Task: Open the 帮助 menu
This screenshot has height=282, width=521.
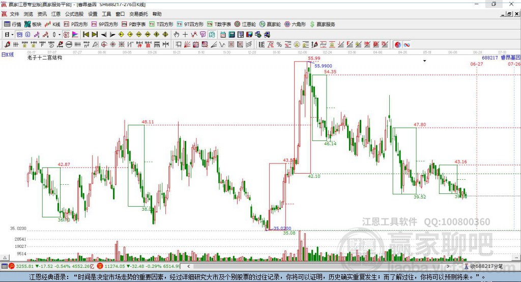Action: click(x=157, y=14)
